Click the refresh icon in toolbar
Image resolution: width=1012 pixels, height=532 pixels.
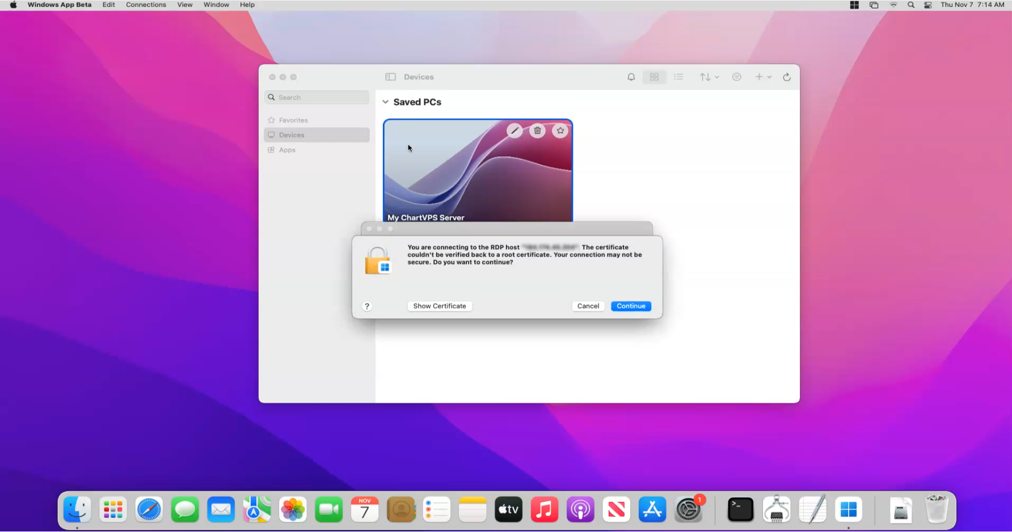point(787,77)
